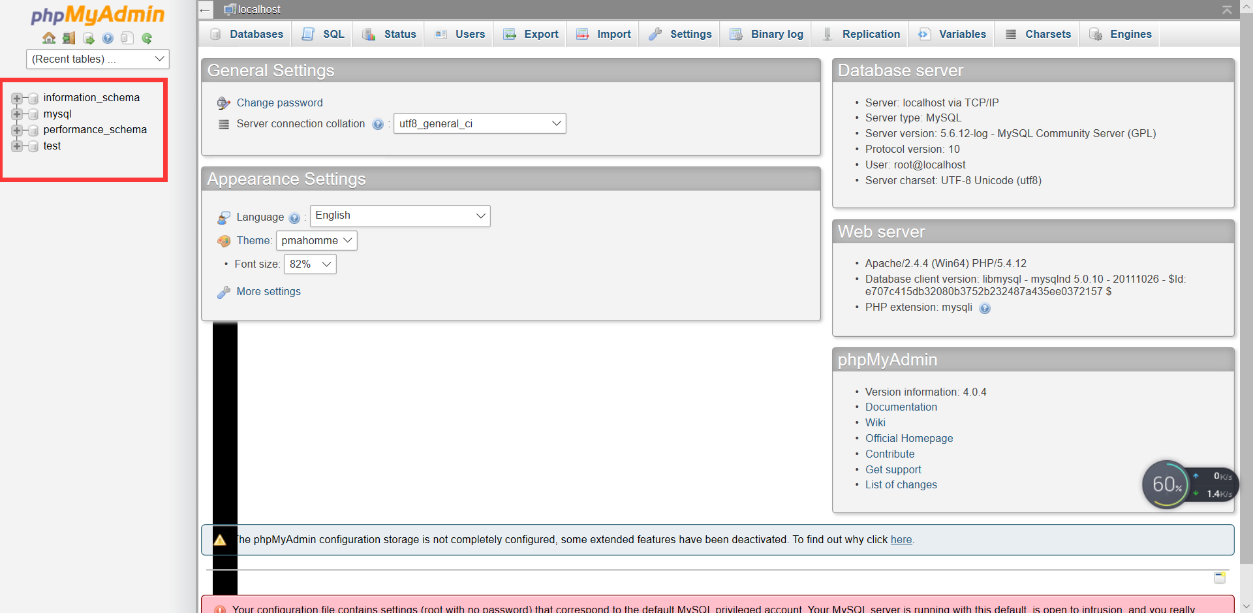Go to Home via house icon

[49, 38]
